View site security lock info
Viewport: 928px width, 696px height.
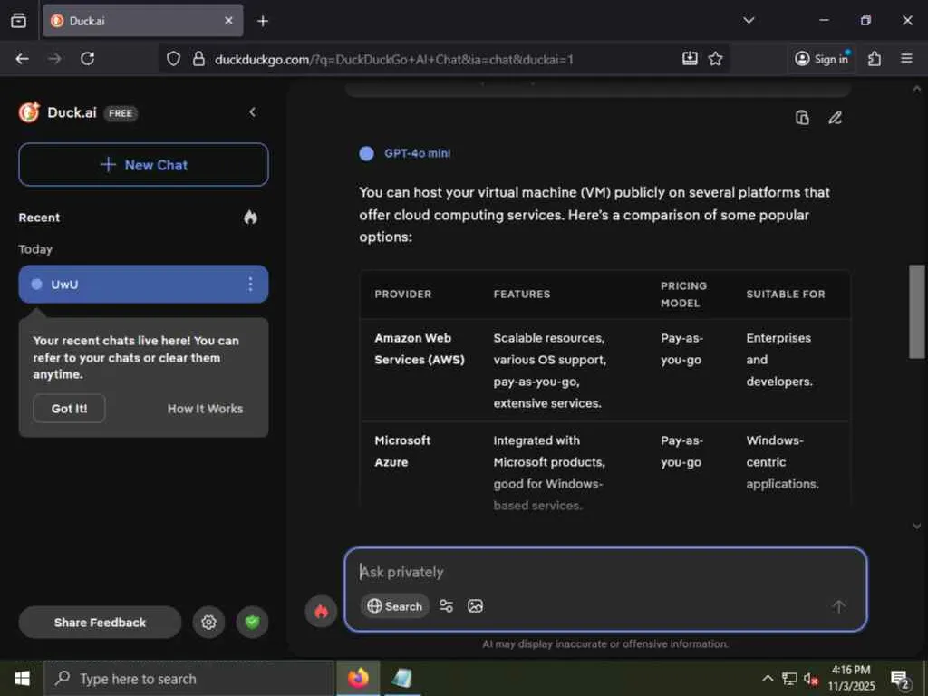tap(198, 59)
